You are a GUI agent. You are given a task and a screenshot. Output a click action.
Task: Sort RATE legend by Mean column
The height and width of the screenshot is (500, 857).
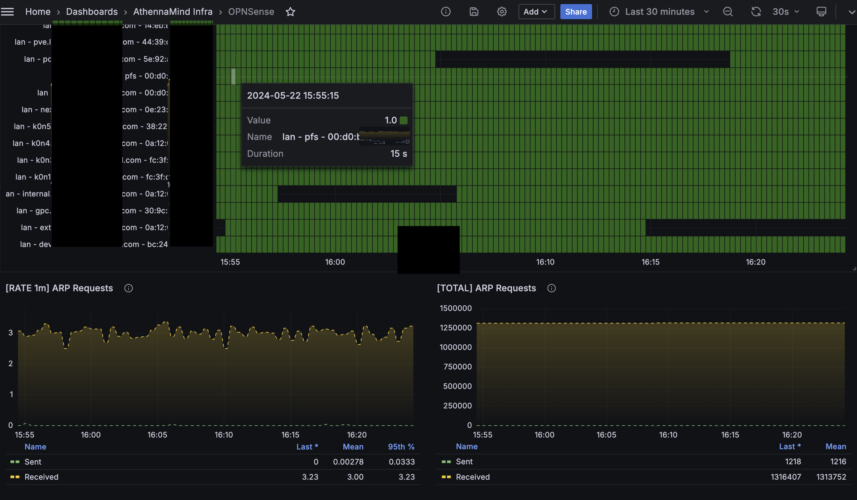[x=353, y=447]
